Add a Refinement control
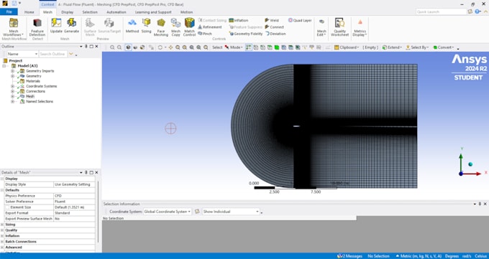 point(210,27)
